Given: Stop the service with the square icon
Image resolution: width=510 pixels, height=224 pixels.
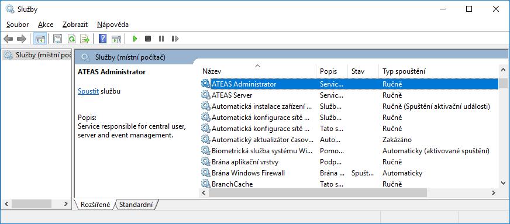Looking at the screenshot, I should click(148, 39).
